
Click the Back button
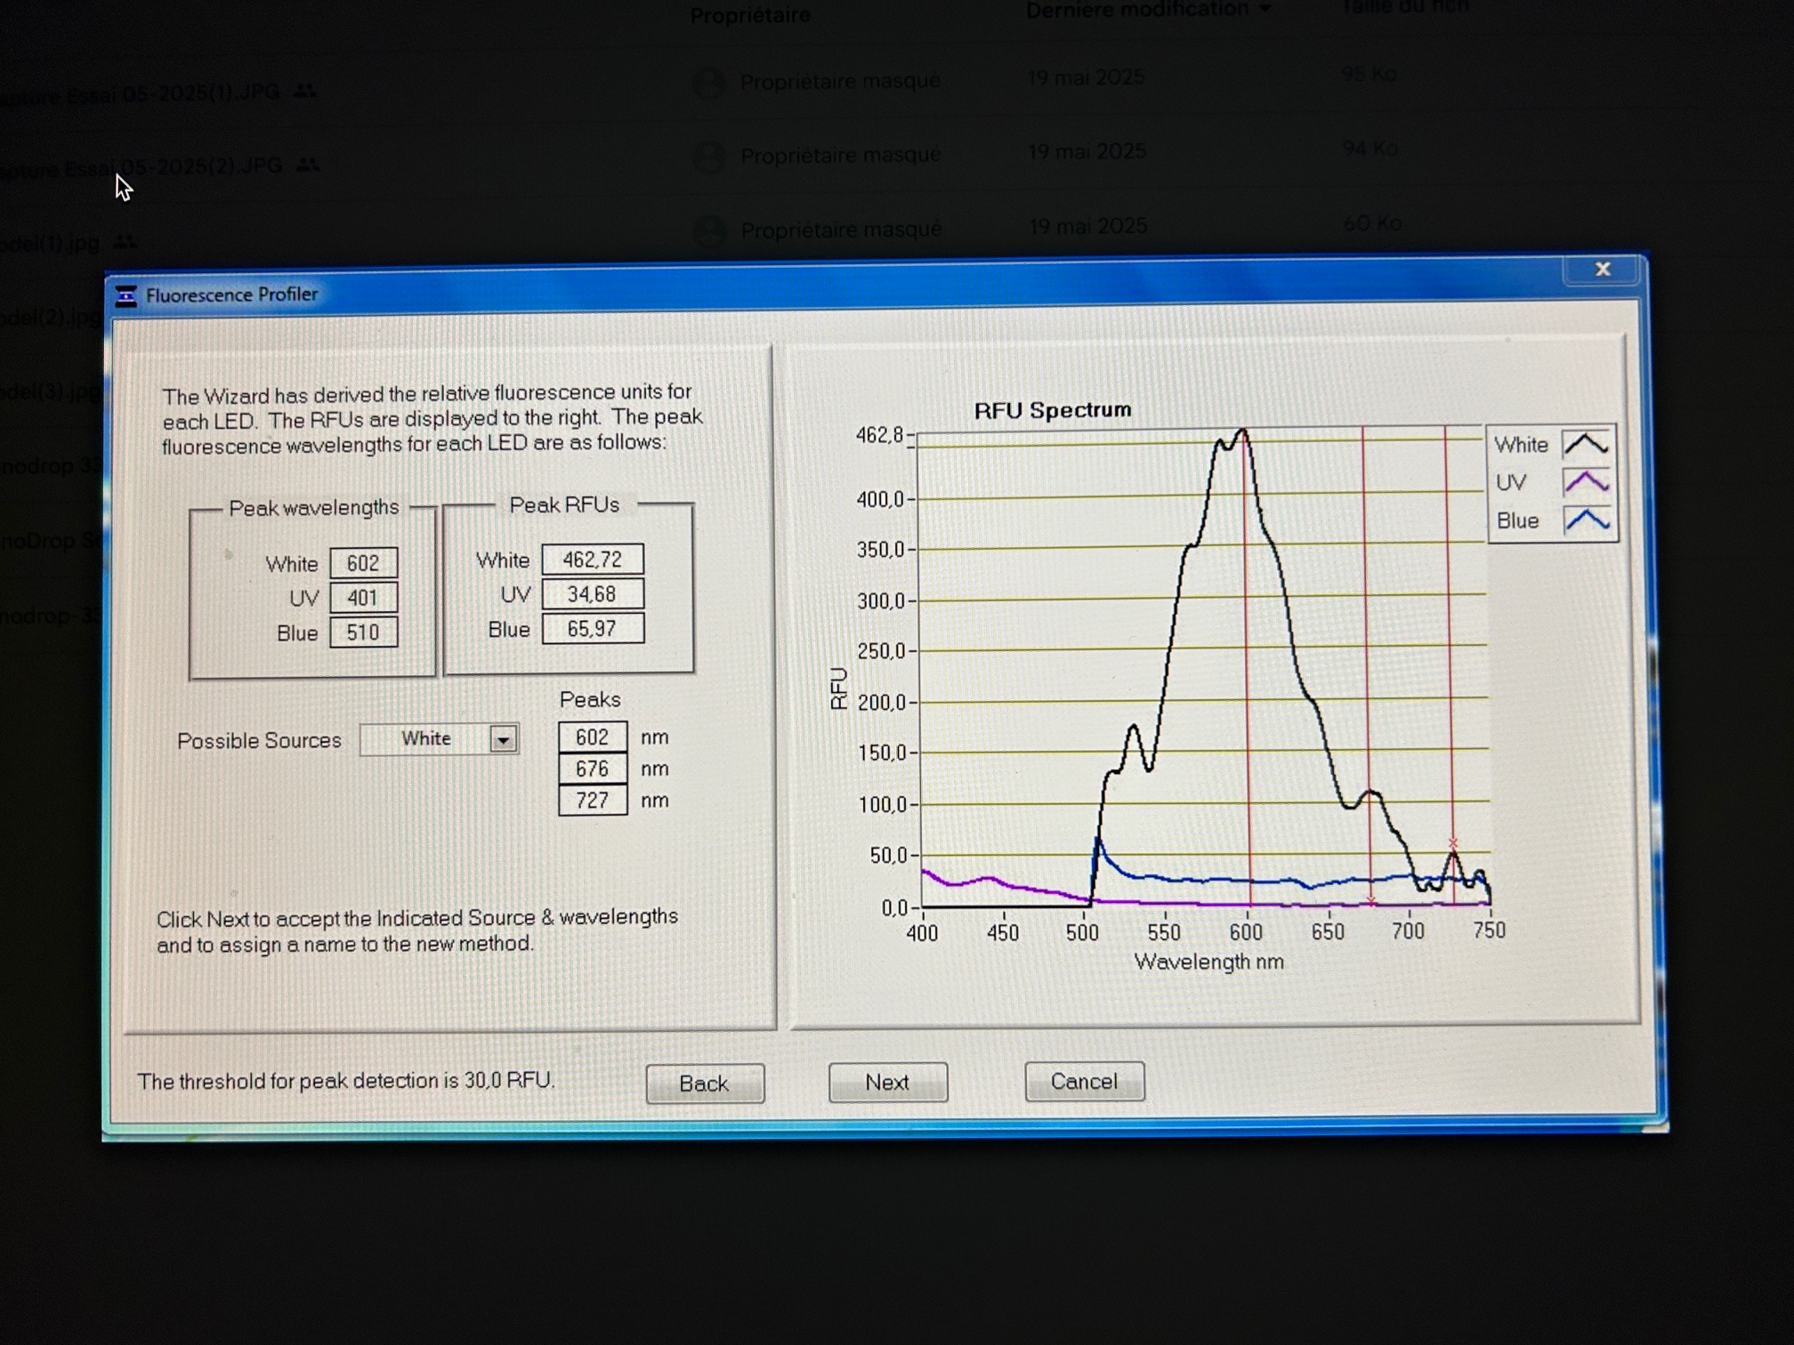pyautogui.click(x=704, y=1083)
